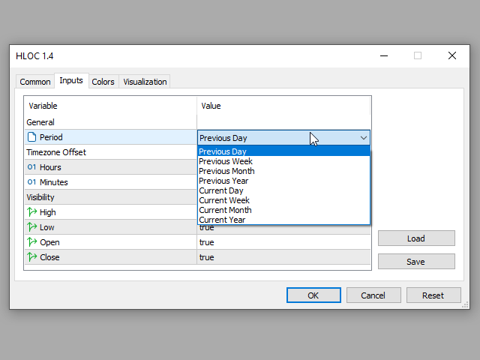The height and width of the screenshot is (360, 480).
Task: Choose Previous Week from the list
Action: pyautogui.click(x=283, y=161)
